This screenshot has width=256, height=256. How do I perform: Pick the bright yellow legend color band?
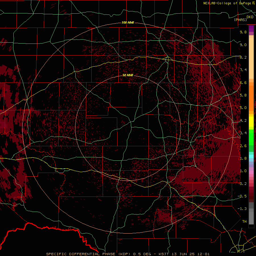click(251, 122)
